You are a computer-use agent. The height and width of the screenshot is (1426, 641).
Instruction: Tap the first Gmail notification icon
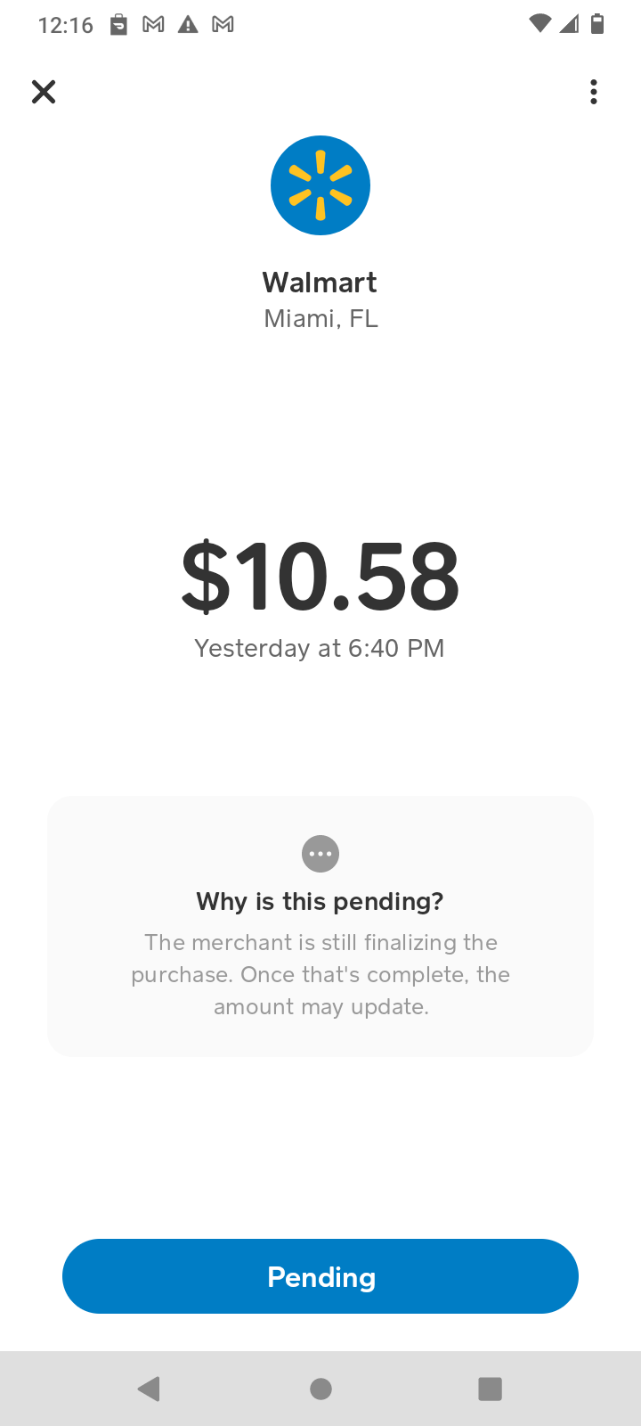[153, 25]
